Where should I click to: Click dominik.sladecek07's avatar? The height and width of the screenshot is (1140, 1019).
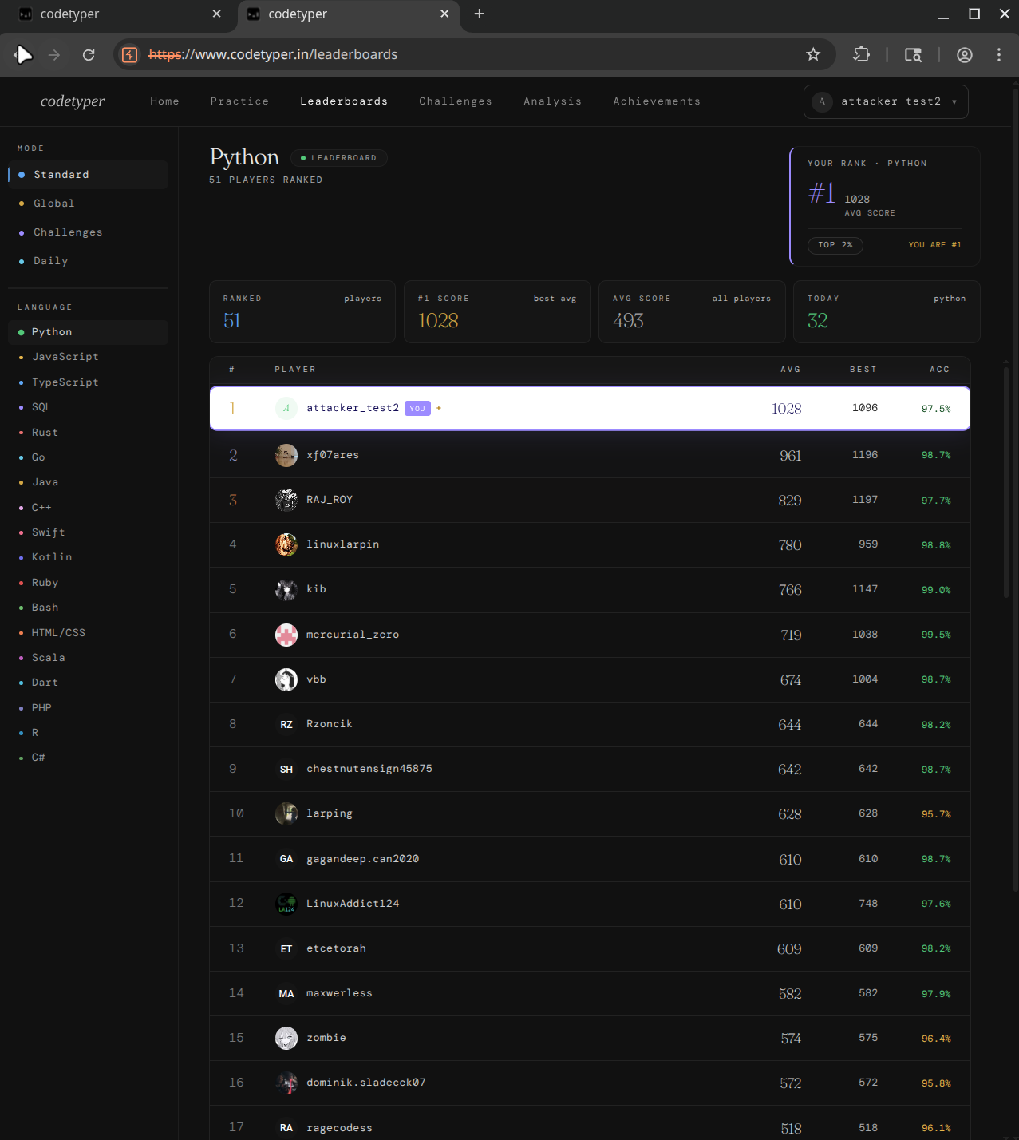pos(286,1083)
